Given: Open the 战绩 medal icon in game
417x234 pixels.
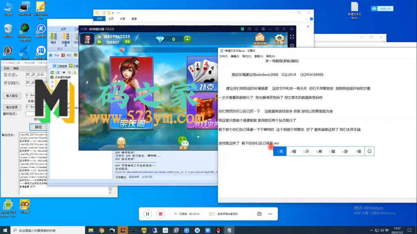Looking at the screenshot, I should (121, 143).
